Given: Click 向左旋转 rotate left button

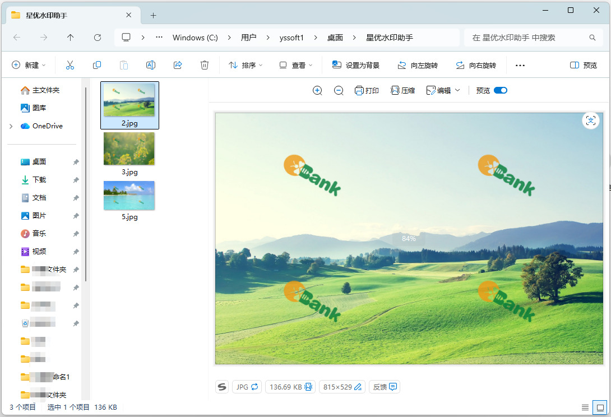Looking at the screenshot, I should (x=418, y=65).
